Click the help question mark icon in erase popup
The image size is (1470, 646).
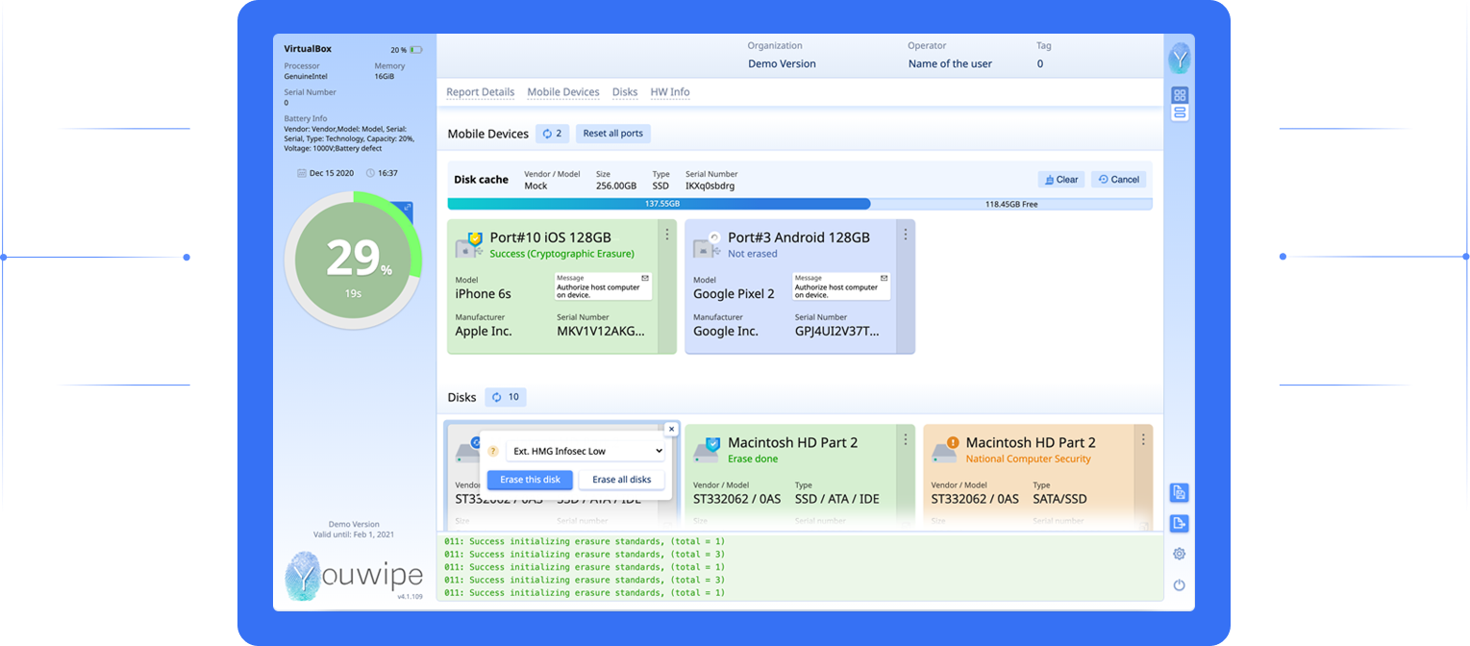click(493, 451)
